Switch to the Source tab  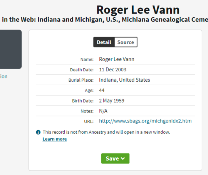click(x=126, y=42)
